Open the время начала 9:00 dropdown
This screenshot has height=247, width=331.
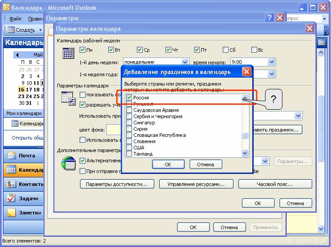pyautogui.click(x=272, y=62)
